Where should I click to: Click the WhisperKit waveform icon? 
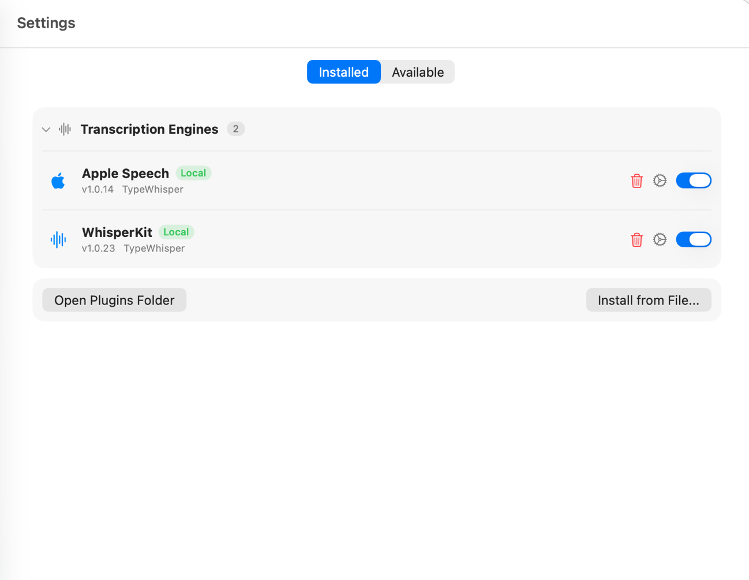point(58,239)
